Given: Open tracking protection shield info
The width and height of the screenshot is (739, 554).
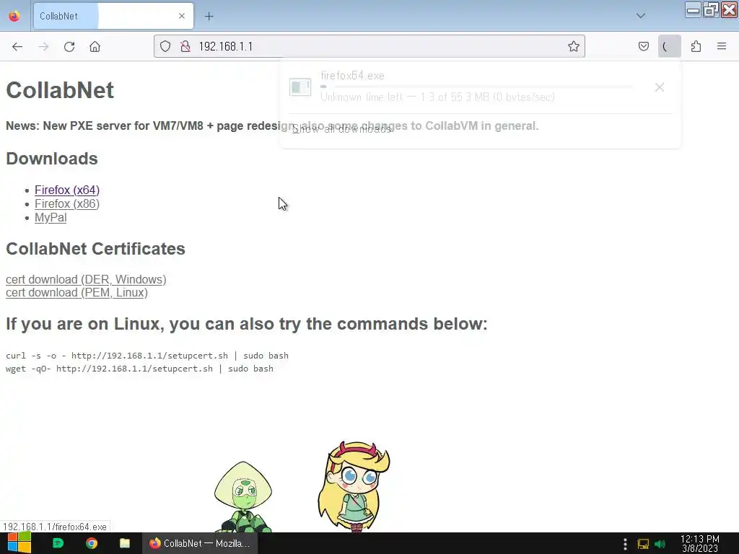Looking at the screenshot, I should 165,46.
